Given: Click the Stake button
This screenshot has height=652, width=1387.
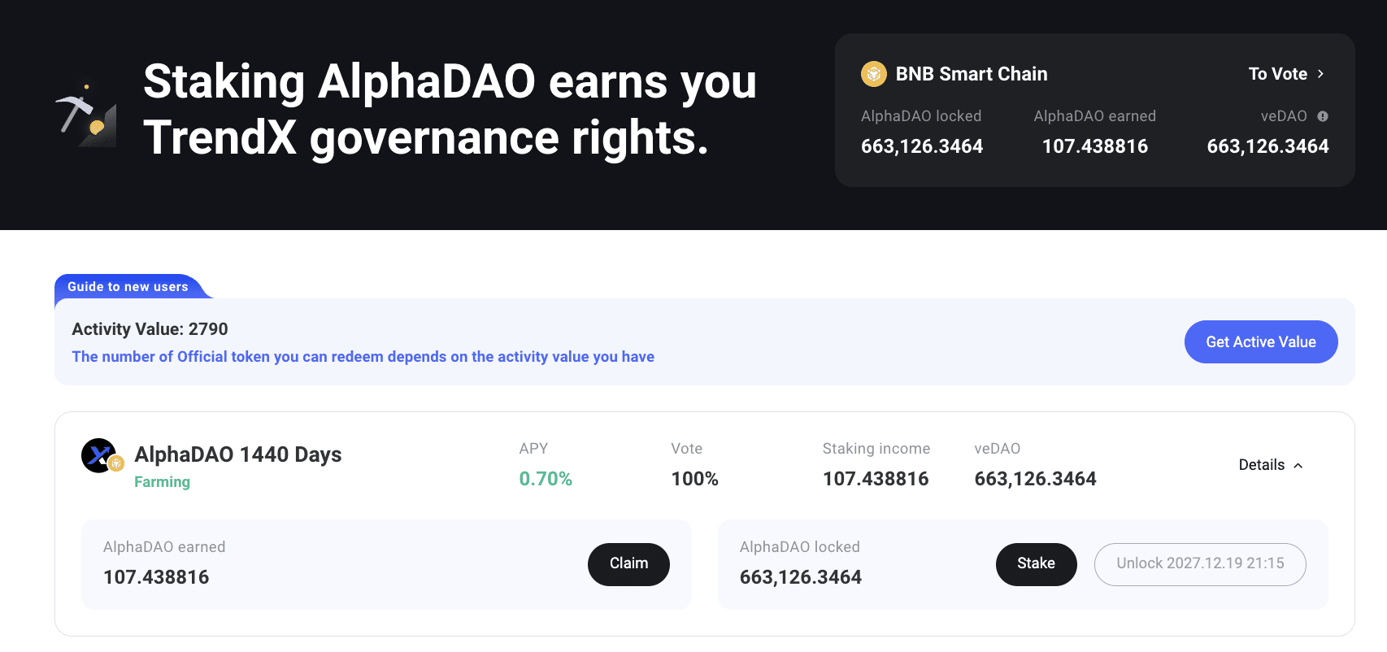Looking at the screenshot, I should 1036,564.
